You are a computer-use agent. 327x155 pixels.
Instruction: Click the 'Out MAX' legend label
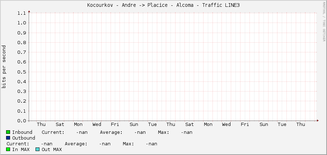click(x=52, y=149)
